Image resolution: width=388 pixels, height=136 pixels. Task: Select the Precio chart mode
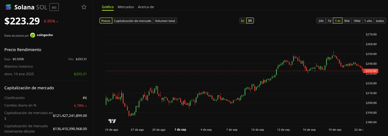tap(106, 21)
